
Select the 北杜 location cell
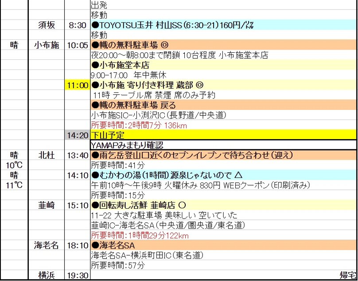click(x=46, y=155)
